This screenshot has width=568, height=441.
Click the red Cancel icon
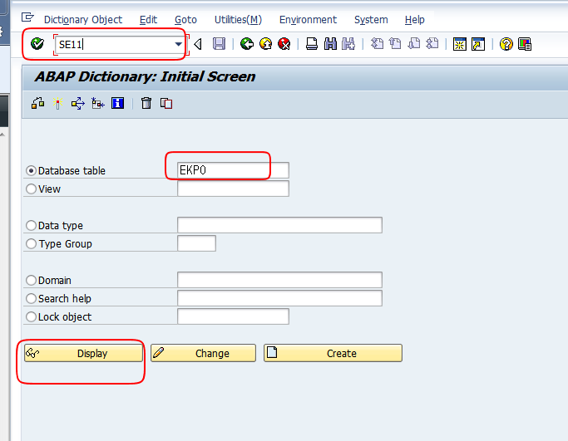click(284, 44)
